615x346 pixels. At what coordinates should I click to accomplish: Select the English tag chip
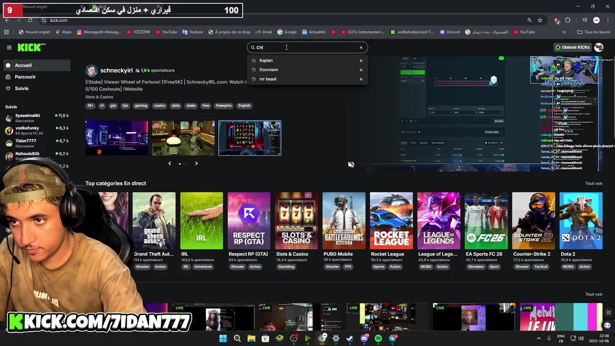tap(244, 106)
